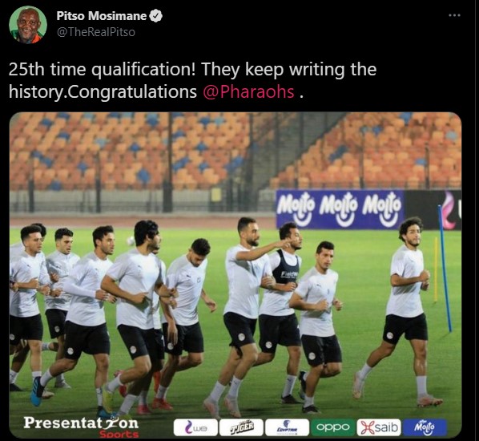Click the verified badge beside the name
The width and height of the screenshot is (479, 441).
(x=156, y=16)
